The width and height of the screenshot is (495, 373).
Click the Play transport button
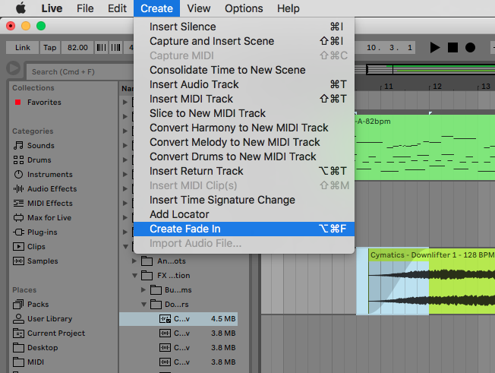click(435, 48)
